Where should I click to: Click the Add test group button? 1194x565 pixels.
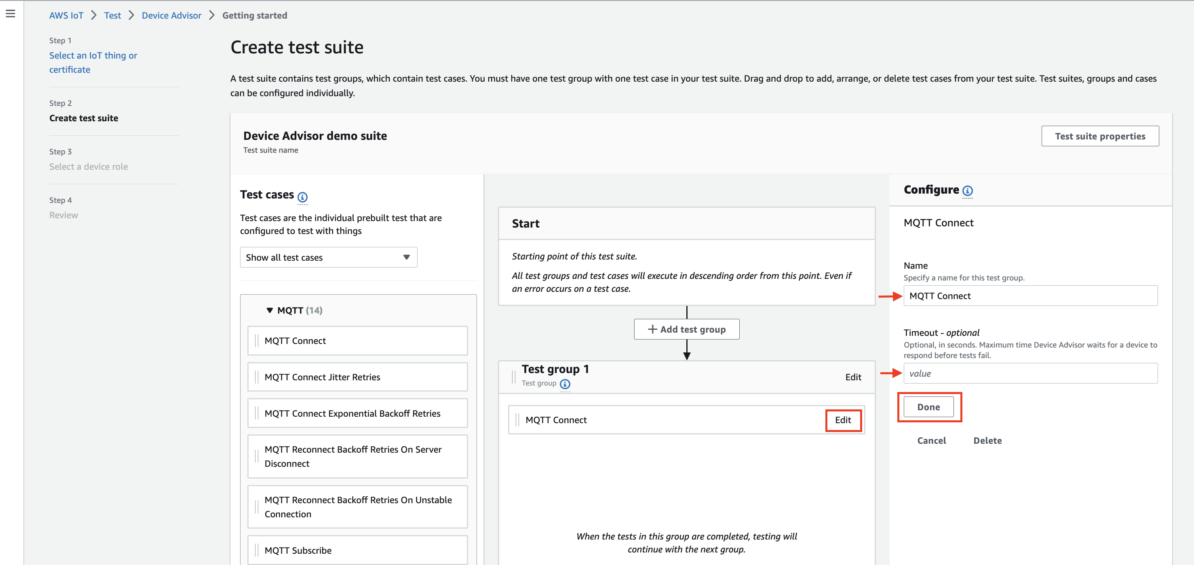pos(686,329)
